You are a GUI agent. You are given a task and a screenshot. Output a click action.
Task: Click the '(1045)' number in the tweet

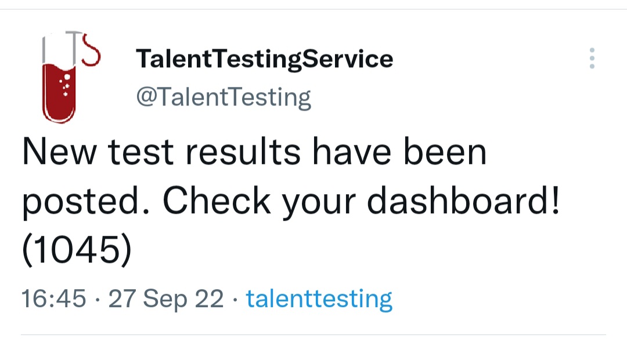point(77,250)
